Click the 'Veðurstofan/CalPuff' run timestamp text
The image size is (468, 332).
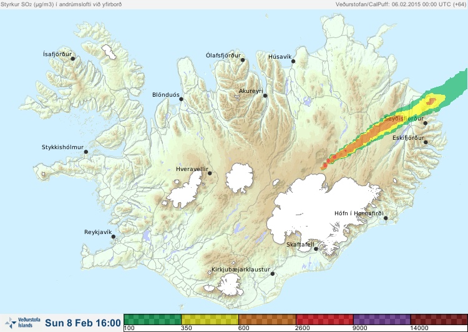[401, 4]
